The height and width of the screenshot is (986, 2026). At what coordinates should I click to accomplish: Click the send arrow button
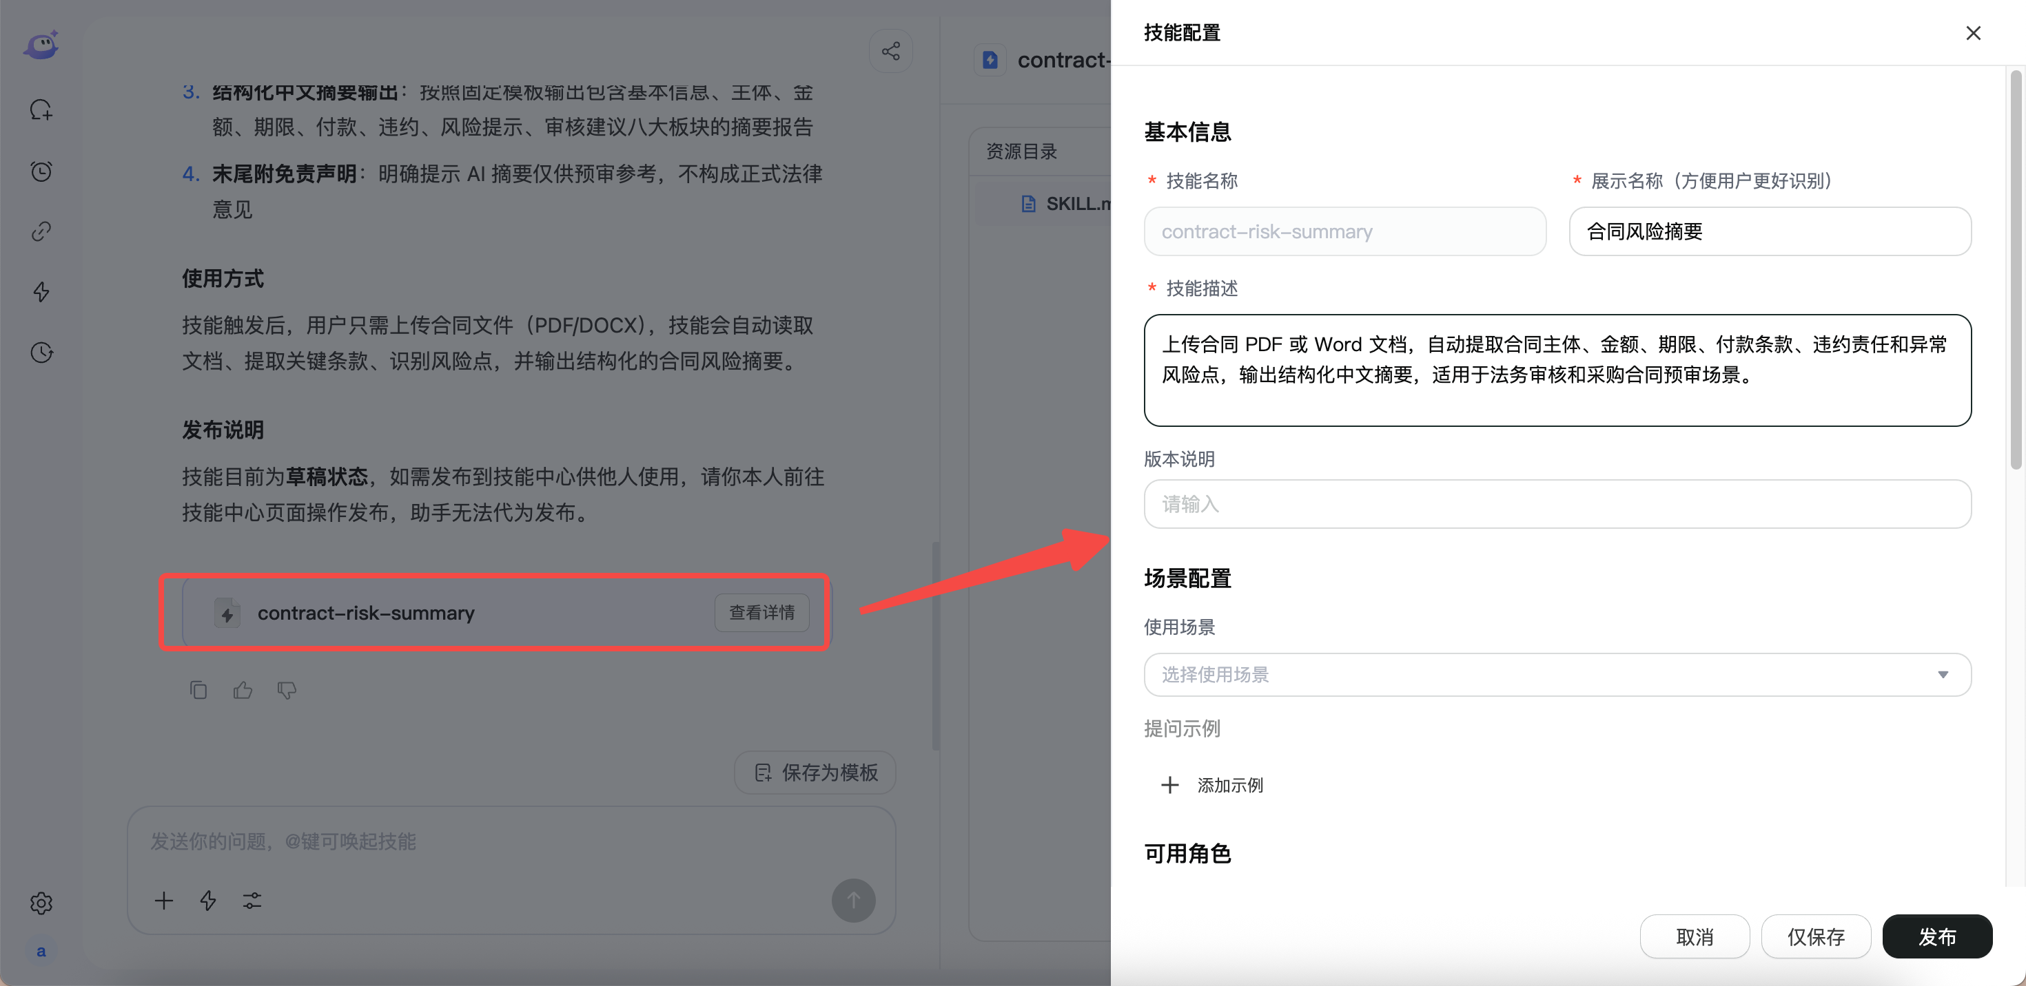pos(853,899)
